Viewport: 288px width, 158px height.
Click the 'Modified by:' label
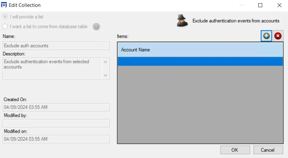15,116
